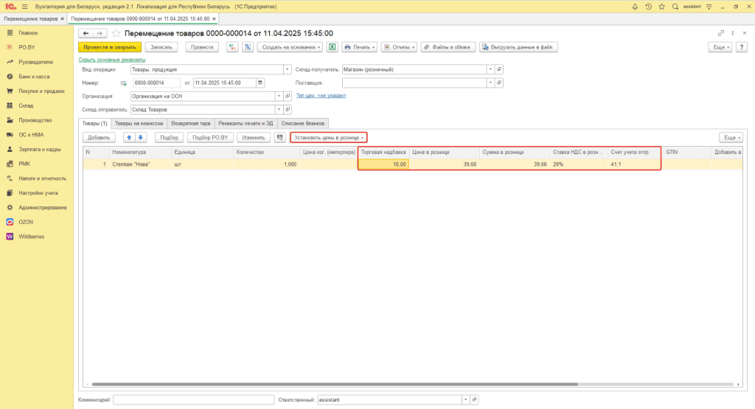Open the Печать dropdown menu
755x409 pixels.
click(x=359, y=47)
